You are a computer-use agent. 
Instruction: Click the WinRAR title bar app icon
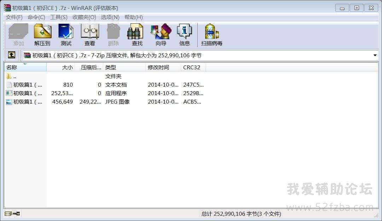(x=7, y=8)
